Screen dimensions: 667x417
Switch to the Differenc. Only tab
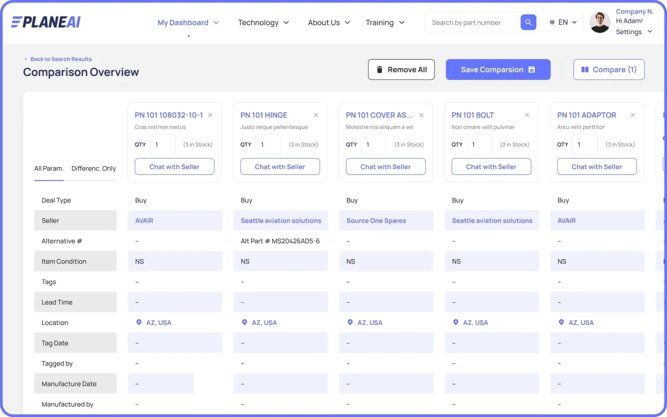tap(93, 168)
